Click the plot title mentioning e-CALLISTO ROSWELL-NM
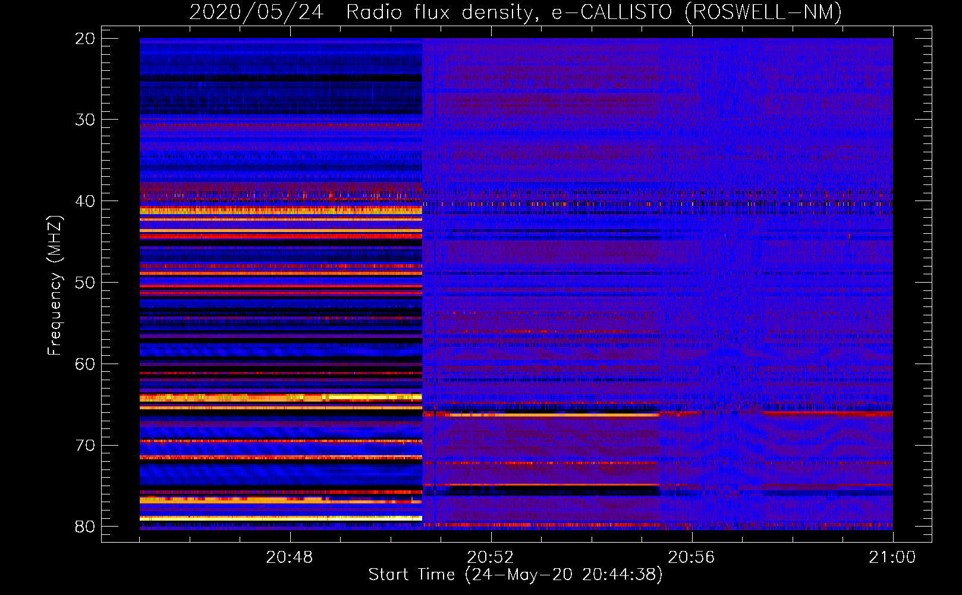 (515, 12)
